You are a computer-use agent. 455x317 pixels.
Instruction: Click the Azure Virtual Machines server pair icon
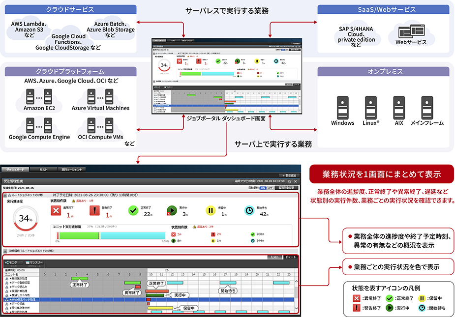100,97
